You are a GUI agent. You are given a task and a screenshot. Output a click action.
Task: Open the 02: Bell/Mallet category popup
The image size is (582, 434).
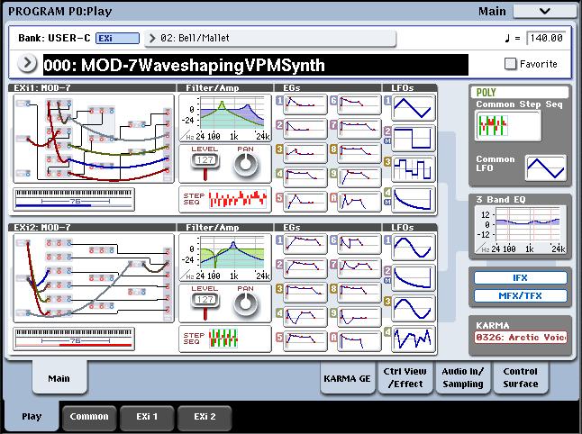pyautogui.click(x=270, y=38)
